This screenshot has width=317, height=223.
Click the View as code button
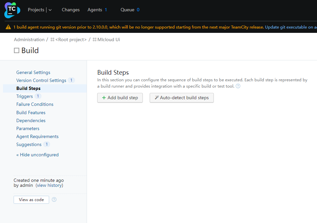pyautogui.click(x=31, y=200)
